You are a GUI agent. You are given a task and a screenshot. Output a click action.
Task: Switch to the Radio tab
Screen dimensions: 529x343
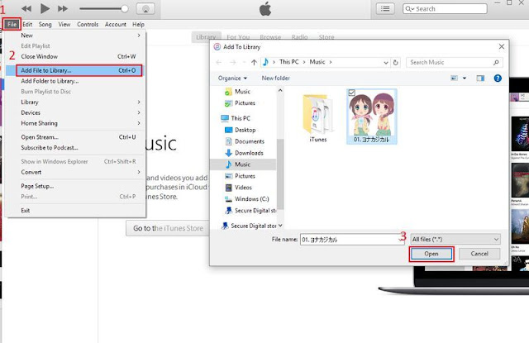[299, 36]
